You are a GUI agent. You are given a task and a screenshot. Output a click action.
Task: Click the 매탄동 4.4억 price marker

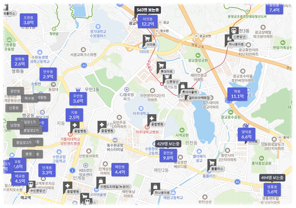click(x=120, y=170)
